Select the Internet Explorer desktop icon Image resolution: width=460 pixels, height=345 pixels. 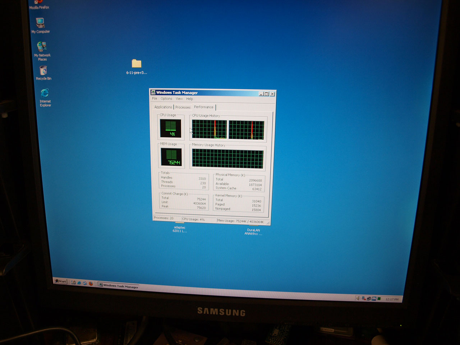pyautogui.click(x=45, y=97)
